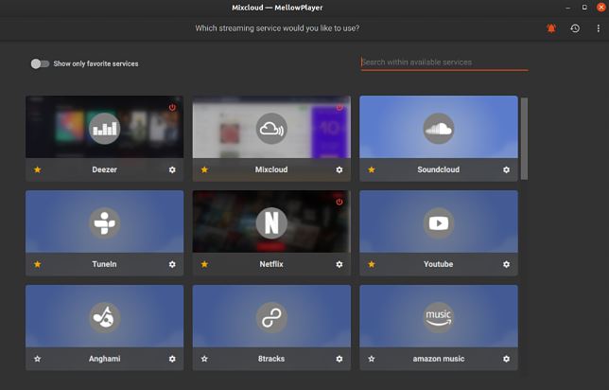This screenshot has width=609, height=390.
Task: Maximize the MellowPlayer window
Action: point(584,8)
